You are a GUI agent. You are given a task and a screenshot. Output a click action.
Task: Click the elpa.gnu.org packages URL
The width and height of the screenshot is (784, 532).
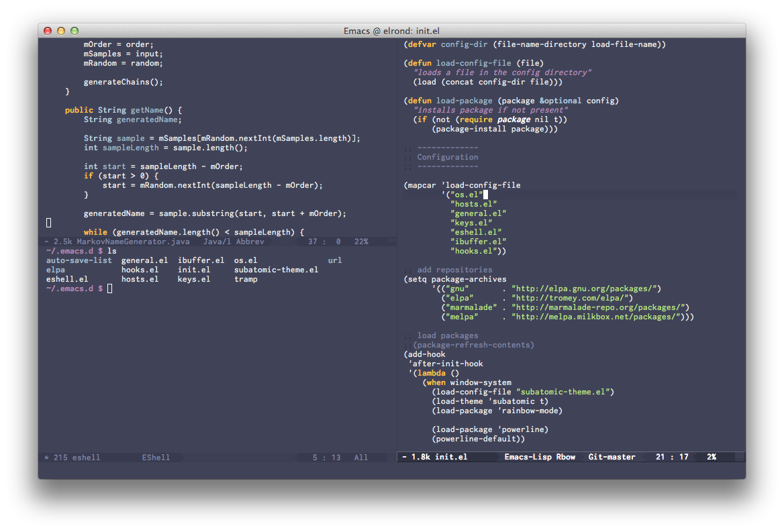point(584,288)
